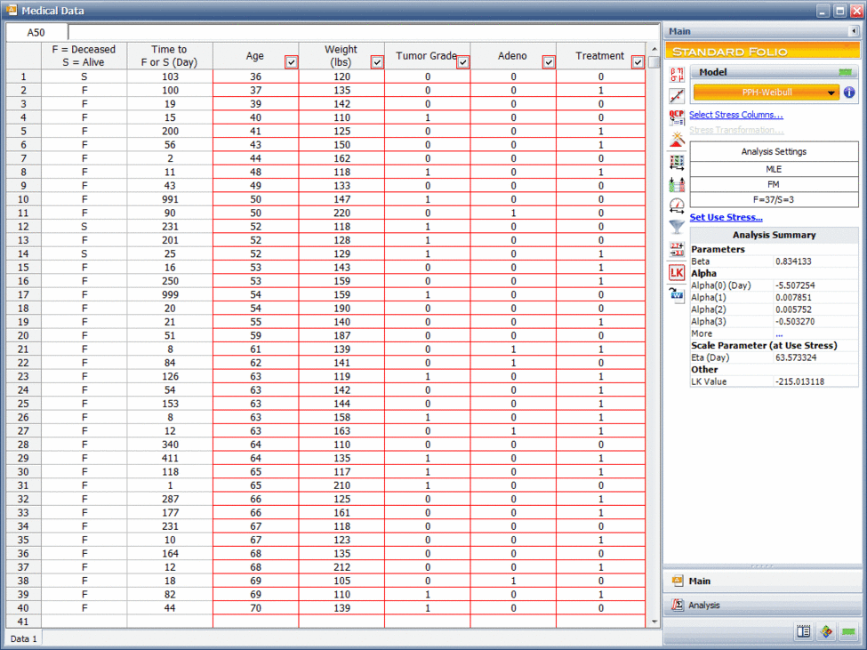867x650 pixels.
Task: Select the Time to F or S column header
Action: [170, 56]
